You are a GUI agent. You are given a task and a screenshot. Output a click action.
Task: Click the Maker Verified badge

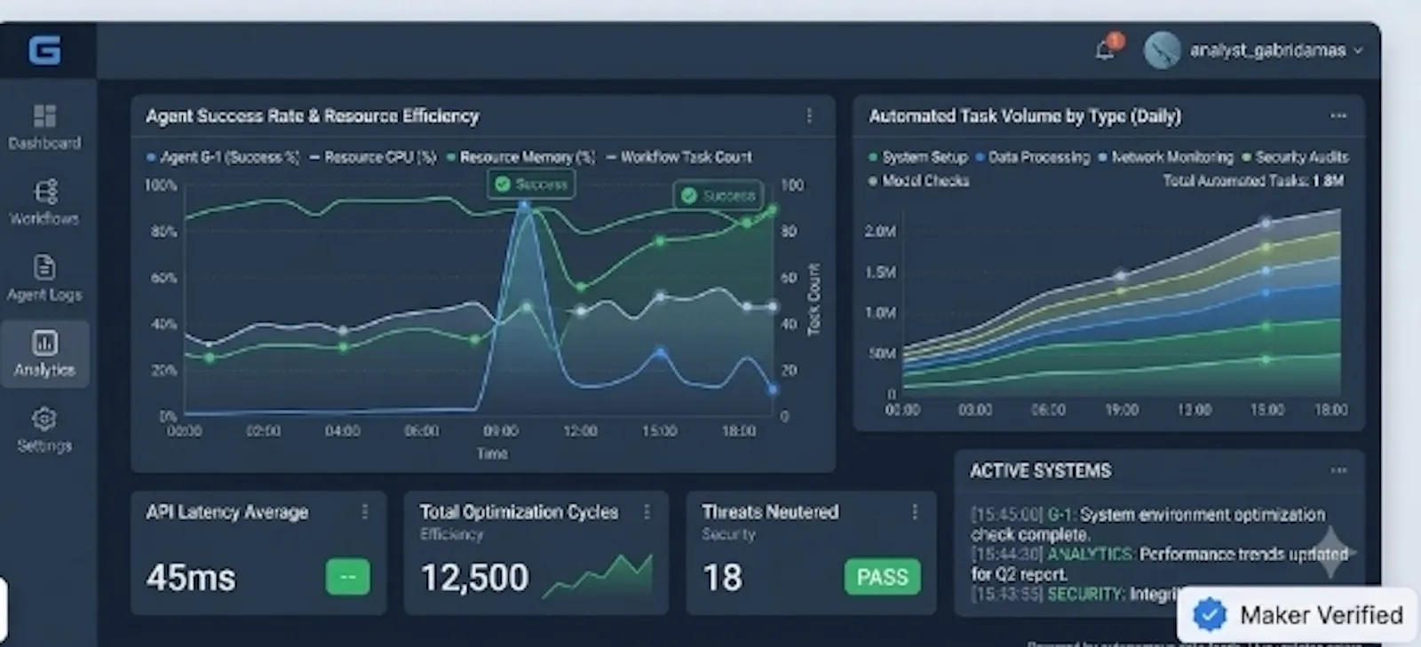tap(1298, 614)
